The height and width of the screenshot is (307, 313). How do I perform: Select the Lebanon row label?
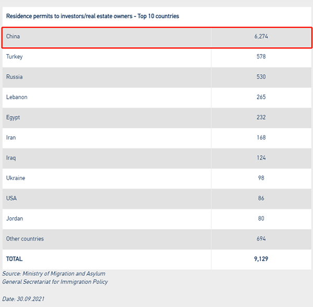pyautogui.click(x=17, y=97)
